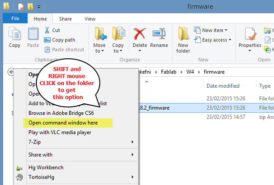Click the title bar folder icon
Screen dimensions: 274x185
pos(6,6)
